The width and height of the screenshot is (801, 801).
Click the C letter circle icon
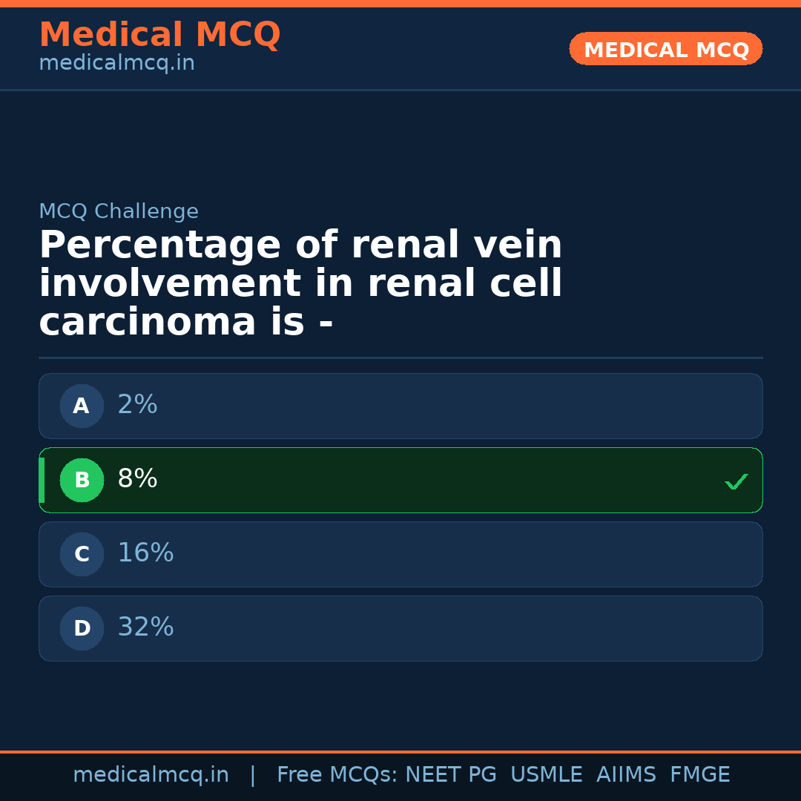pyautogui.click(x=82, y=554)
